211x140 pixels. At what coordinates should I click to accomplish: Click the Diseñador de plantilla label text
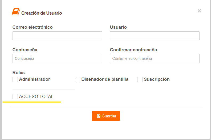click(105, 79)
